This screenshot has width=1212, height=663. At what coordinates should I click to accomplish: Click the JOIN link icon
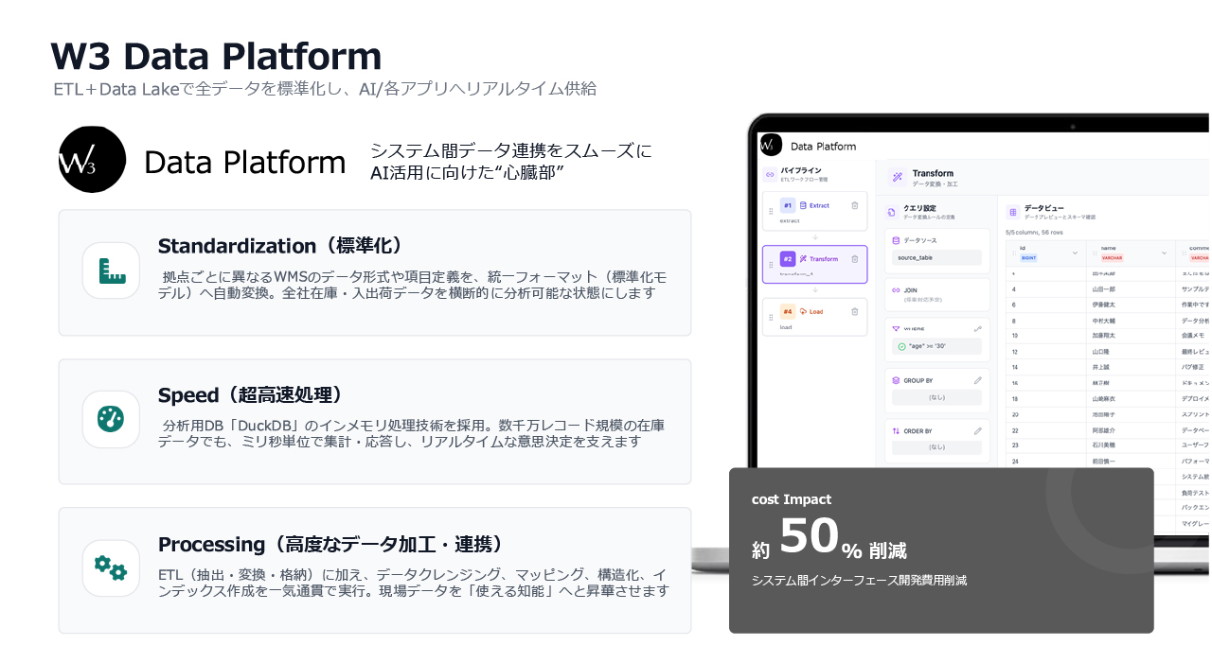point(896,290)
